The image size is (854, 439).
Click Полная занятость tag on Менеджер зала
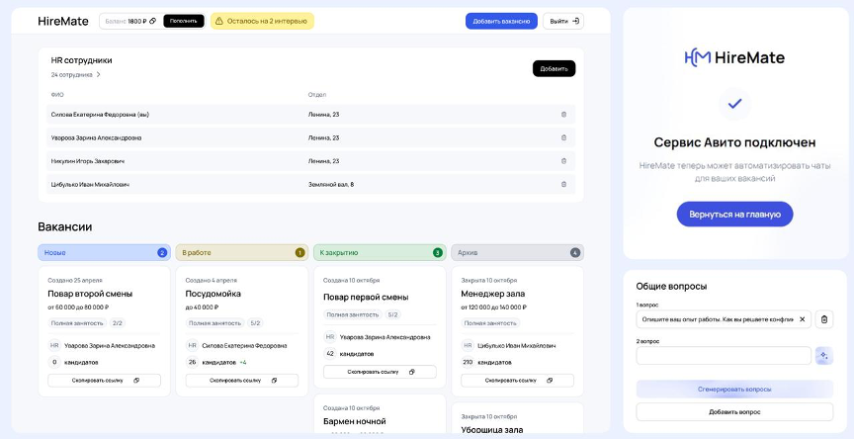(490, 323)
